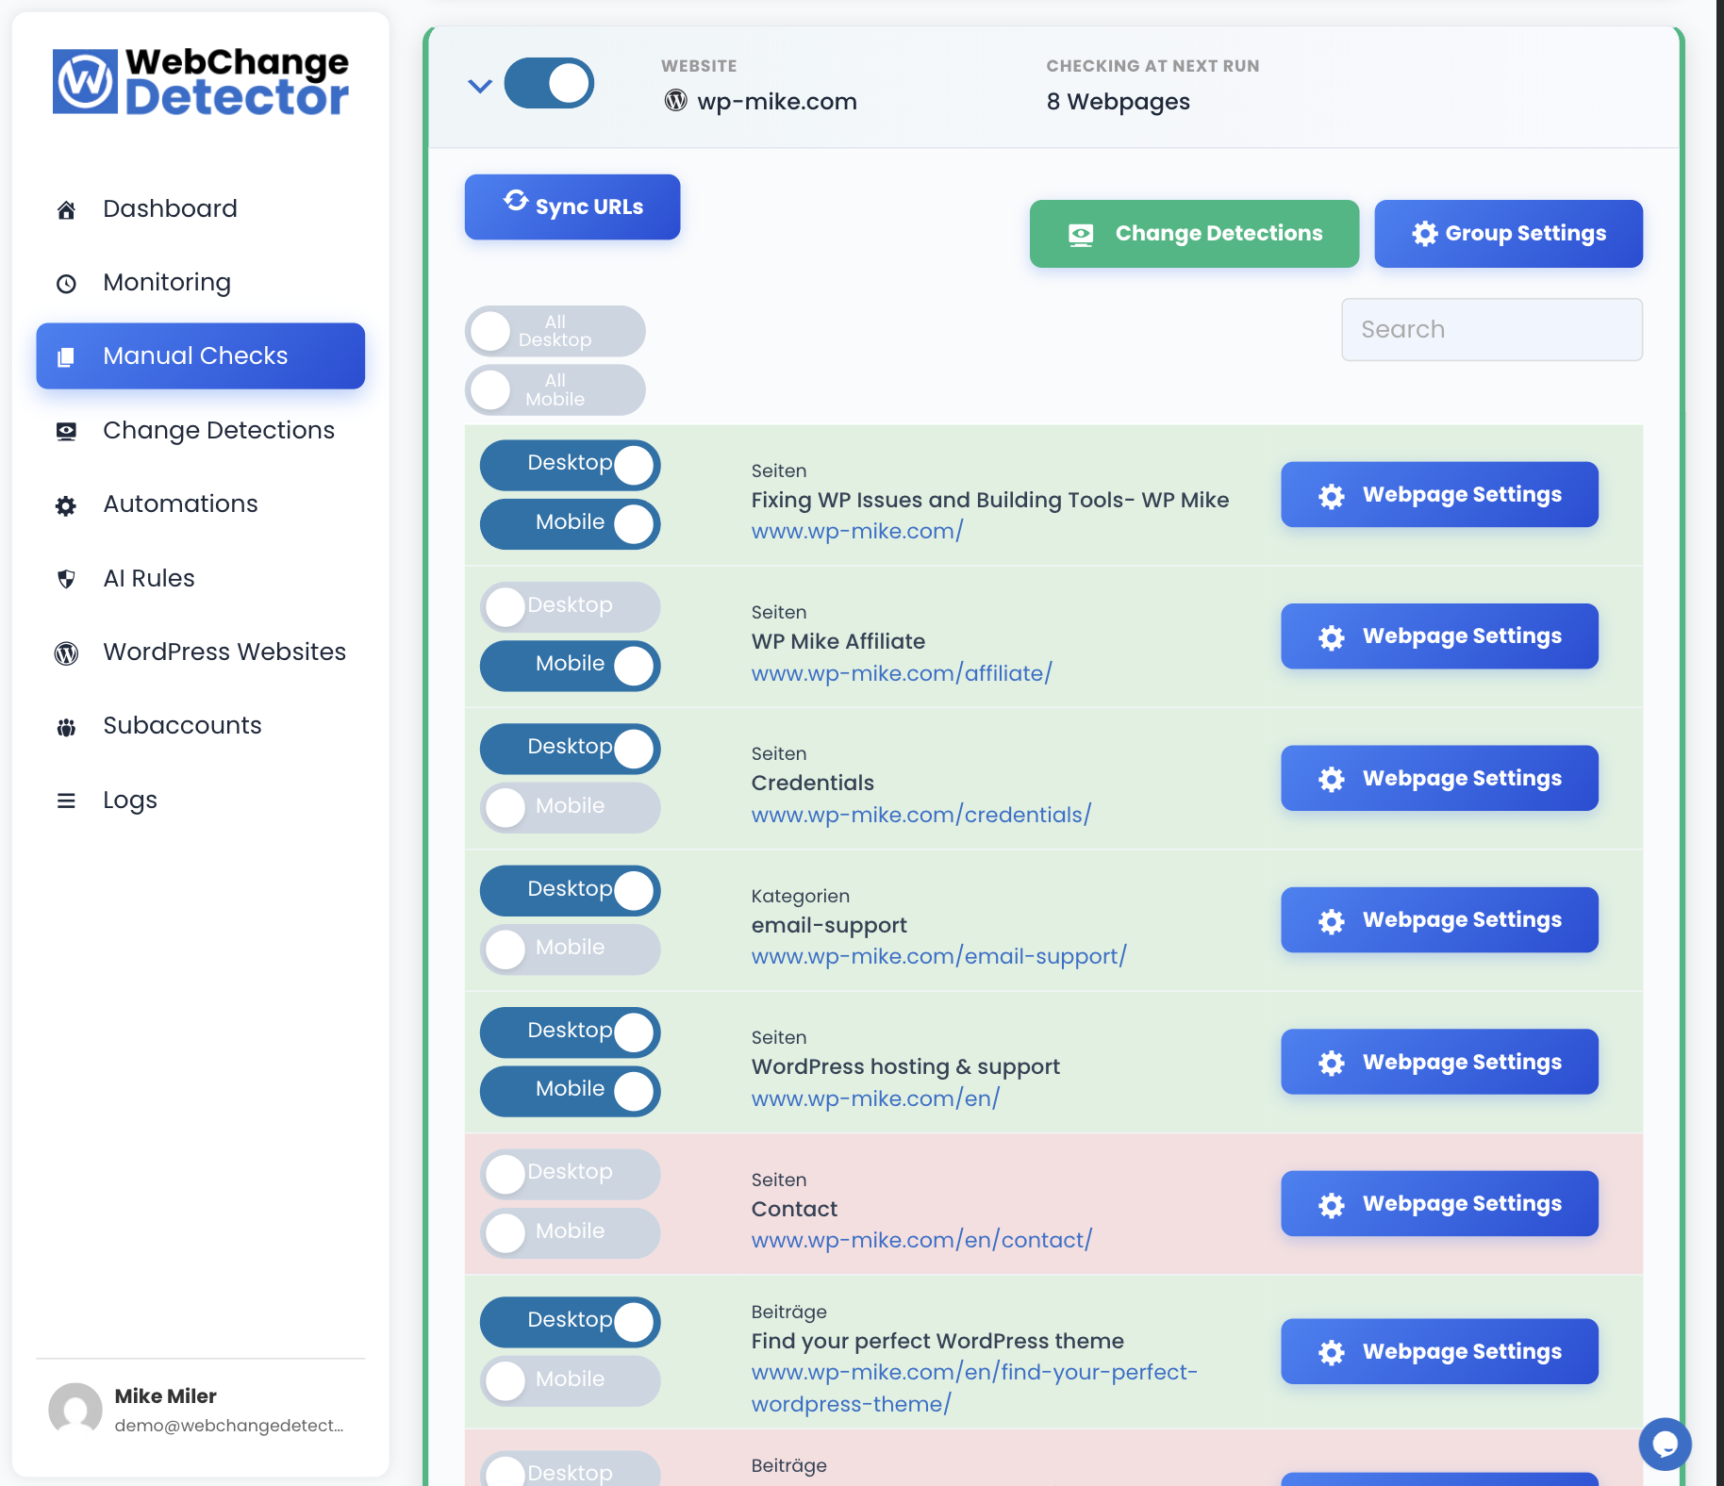Screen dimensions: 1724x1486
Task: Disable Desktop for Fixing WP Issues page
Action: point(570,465)
